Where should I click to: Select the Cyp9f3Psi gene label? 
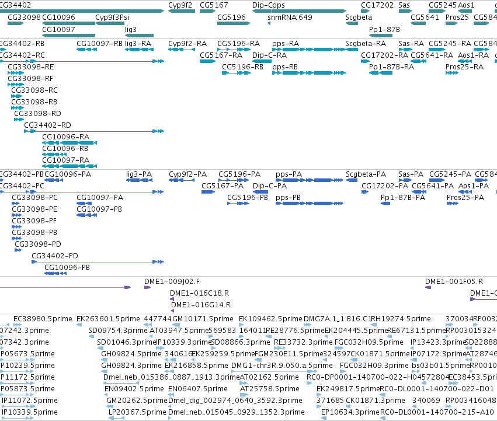(112, 17)
